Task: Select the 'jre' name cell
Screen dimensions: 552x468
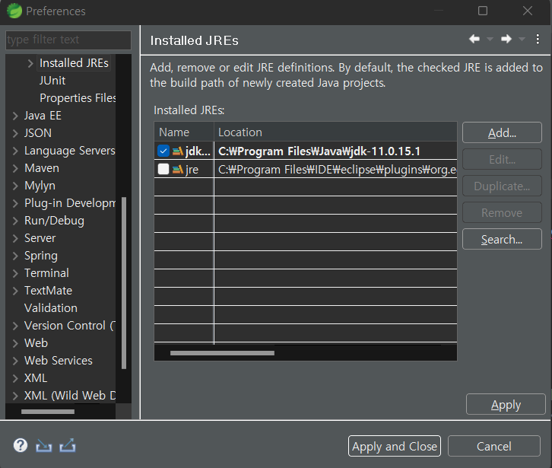Action: click(184, 170)
